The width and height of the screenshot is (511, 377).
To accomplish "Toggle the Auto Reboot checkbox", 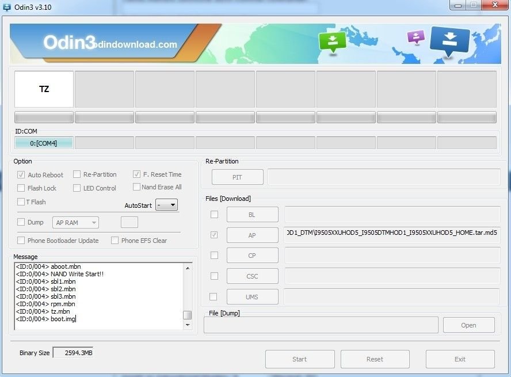I will (21, 174).
